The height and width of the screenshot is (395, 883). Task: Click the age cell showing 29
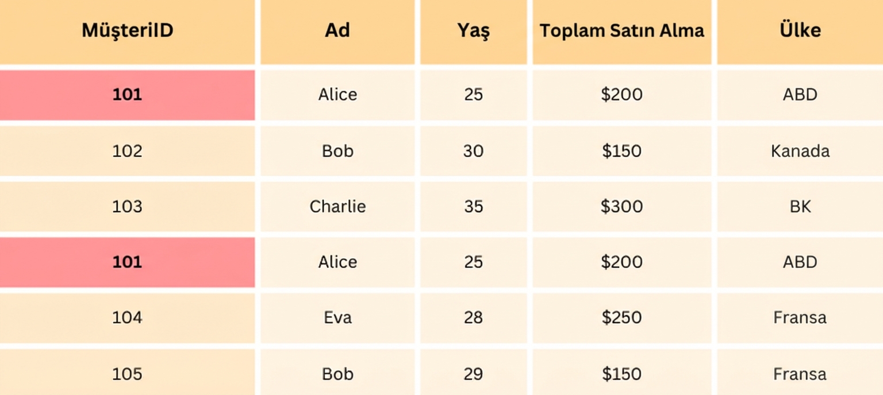click(473, 374)
